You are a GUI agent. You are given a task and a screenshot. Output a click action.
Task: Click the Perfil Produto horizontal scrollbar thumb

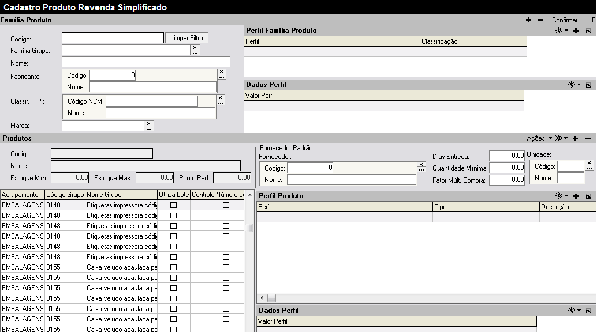tap(271, 298)
